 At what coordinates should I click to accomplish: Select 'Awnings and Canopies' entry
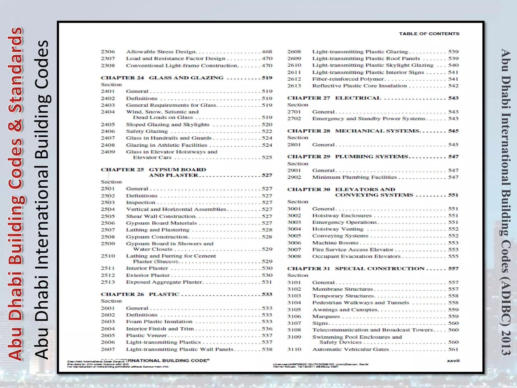pyautogui.click(x=373, y=310)
